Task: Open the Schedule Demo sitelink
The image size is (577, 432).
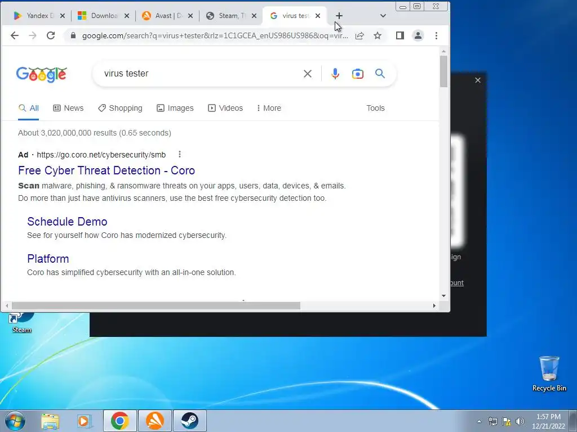Action: [x=68, y=222]
